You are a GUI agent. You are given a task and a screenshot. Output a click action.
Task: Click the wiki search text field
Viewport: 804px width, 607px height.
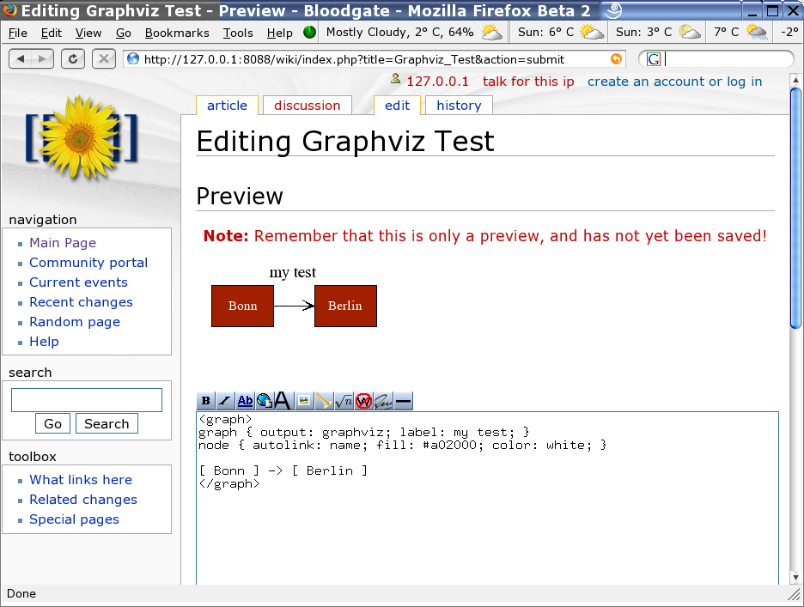pos(86,400)
